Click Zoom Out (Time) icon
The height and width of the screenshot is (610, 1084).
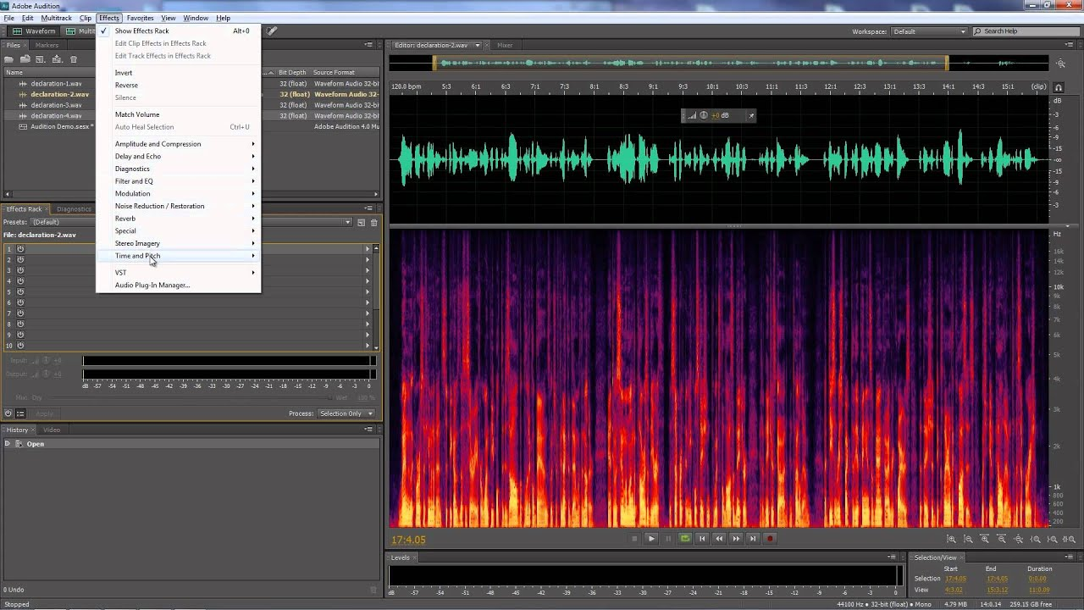1002,539
